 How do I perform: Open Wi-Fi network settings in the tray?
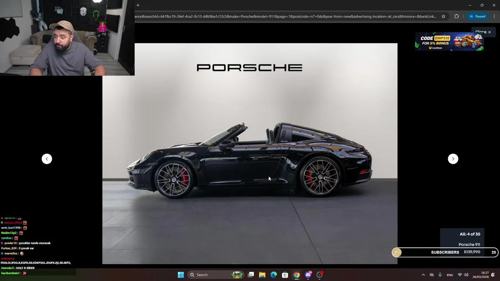click(460, 275)
